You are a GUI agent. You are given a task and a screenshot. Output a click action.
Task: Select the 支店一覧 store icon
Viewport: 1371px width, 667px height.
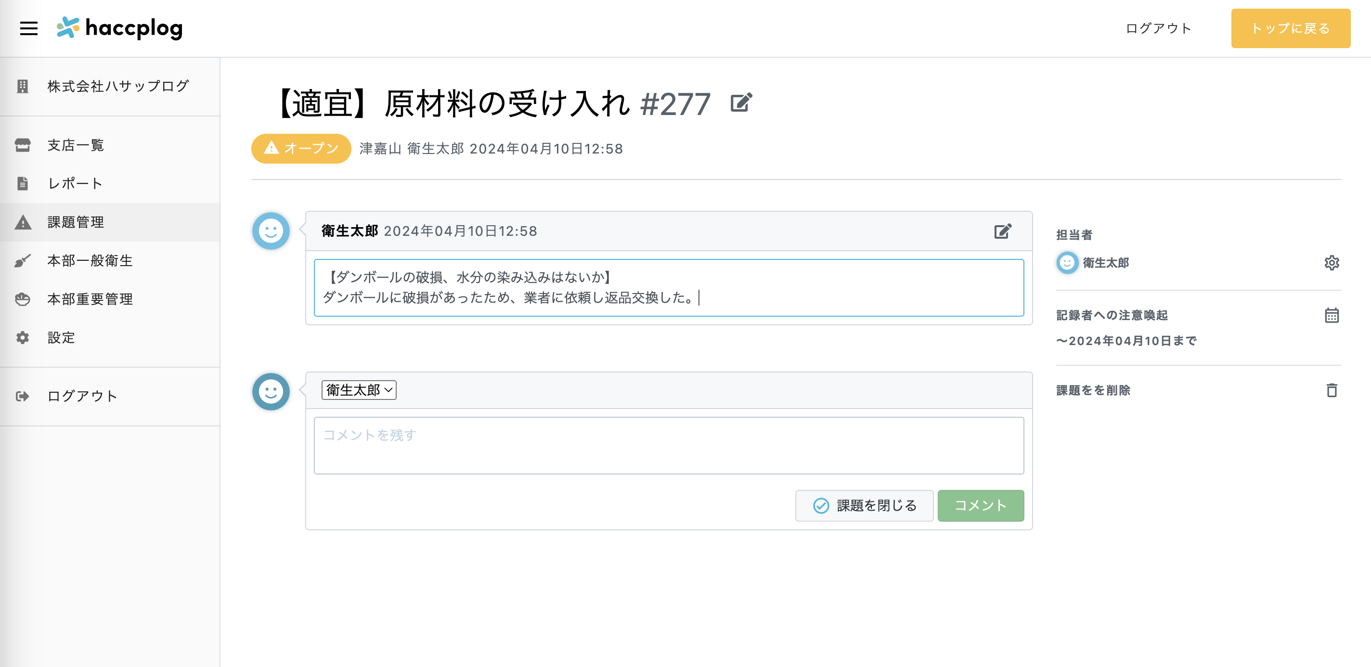coord(22,144)
